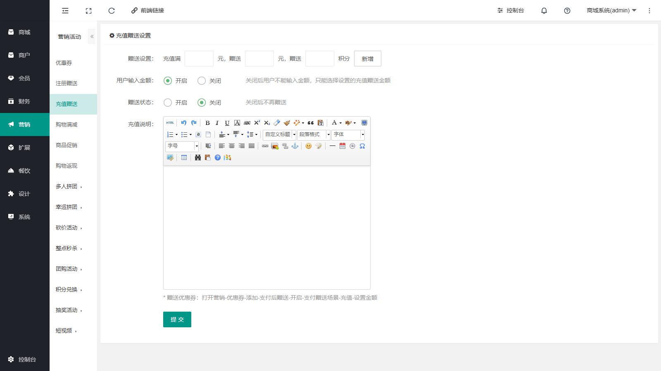
Task: Open HTML source mode in editor
Action: coord(170,123)
